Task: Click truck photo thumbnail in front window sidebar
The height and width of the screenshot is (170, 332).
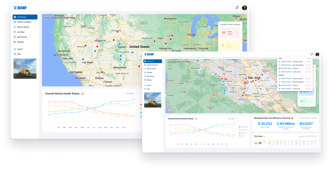Action: (x=153, y=100)
